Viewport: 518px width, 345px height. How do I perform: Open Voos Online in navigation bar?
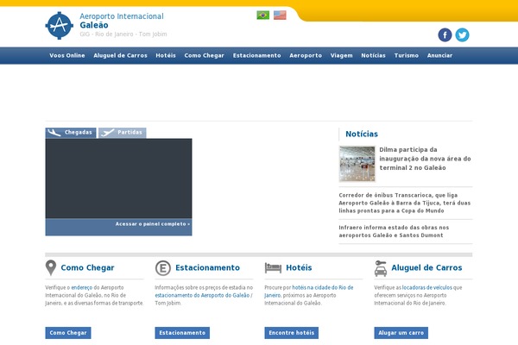[x=67, y=55]
